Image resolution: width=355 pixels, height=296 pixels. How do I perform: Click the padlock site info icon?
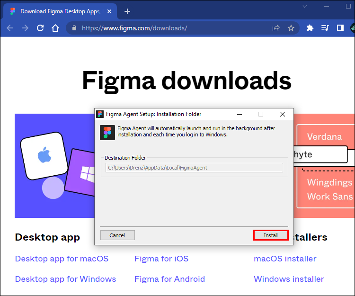tap(74, 28)
